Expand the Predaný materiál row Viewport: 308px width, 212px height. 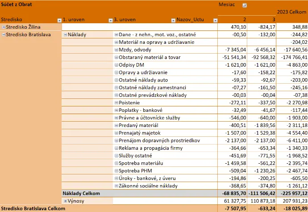coord(117,125)
